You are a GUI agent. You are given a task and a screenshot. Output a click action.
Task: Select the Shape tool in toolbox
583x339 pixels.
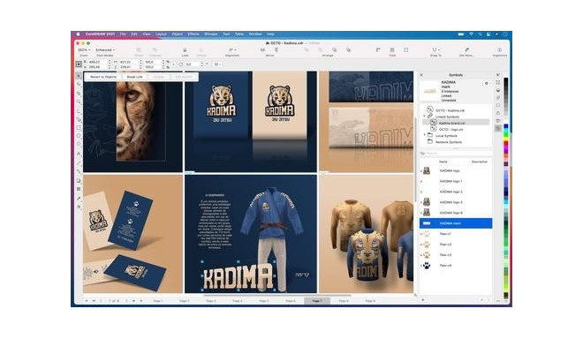click(x=79, y=85)
